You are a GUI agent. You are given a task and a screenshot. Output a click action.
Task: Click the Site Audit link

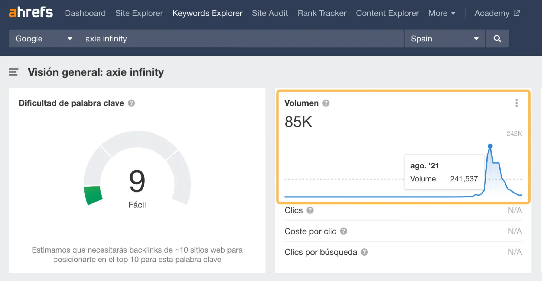270,13
